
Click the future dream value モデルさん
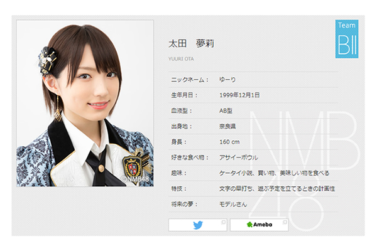(x=233, y=205)
